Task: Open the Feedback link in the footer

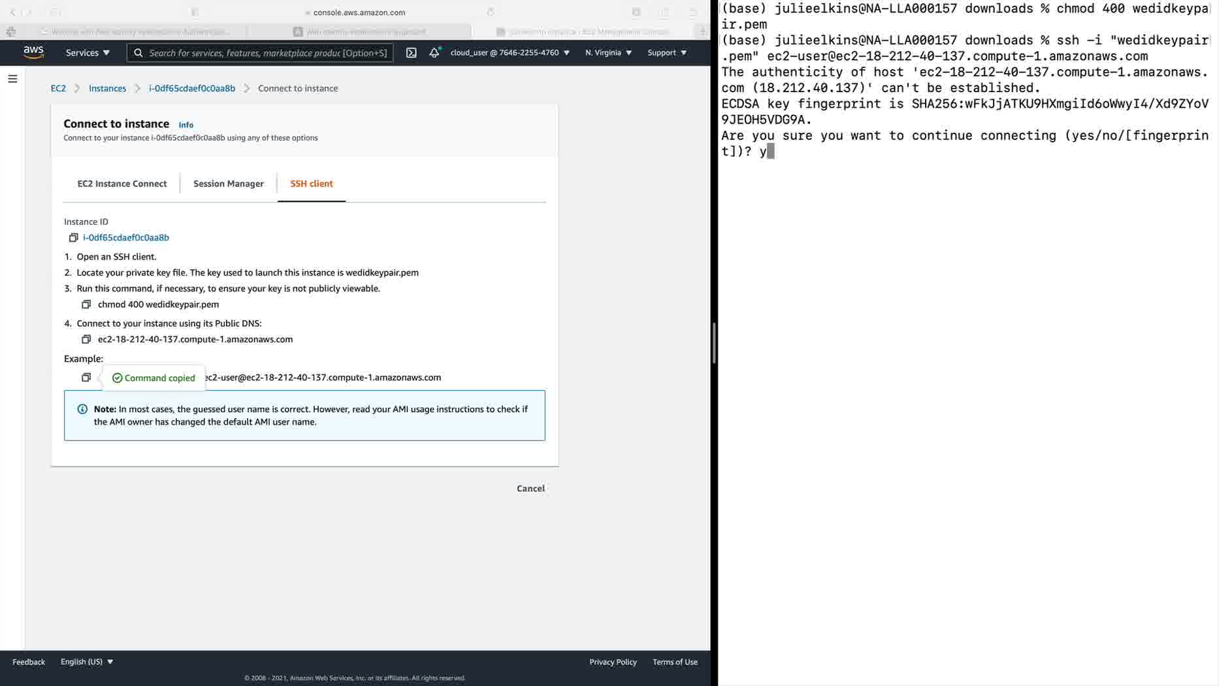Action: click(x=29, y=662)
